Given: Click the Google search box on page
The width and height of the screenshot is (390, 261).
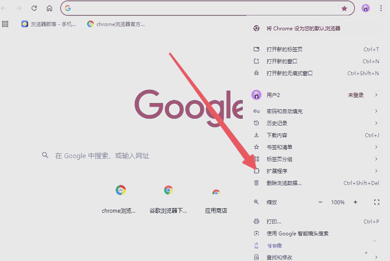Looking at the screenshot, I should pos(139,155).
